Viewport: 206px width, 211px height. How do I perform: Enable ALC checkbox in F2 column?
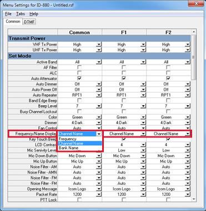coord(168,73)
